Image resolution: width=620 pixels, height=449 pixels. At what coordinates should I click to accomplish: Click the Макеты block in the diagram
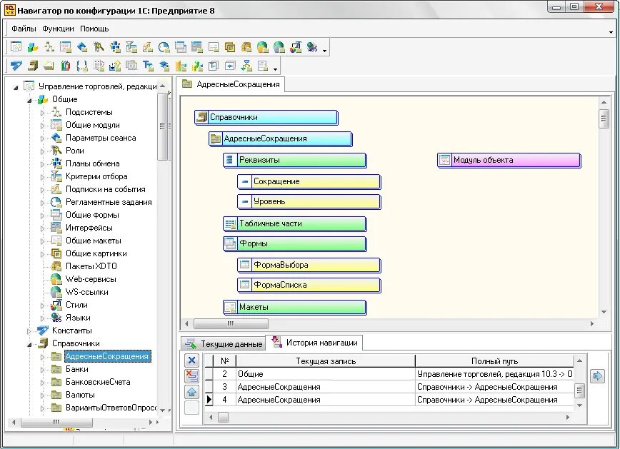point(294,307)
